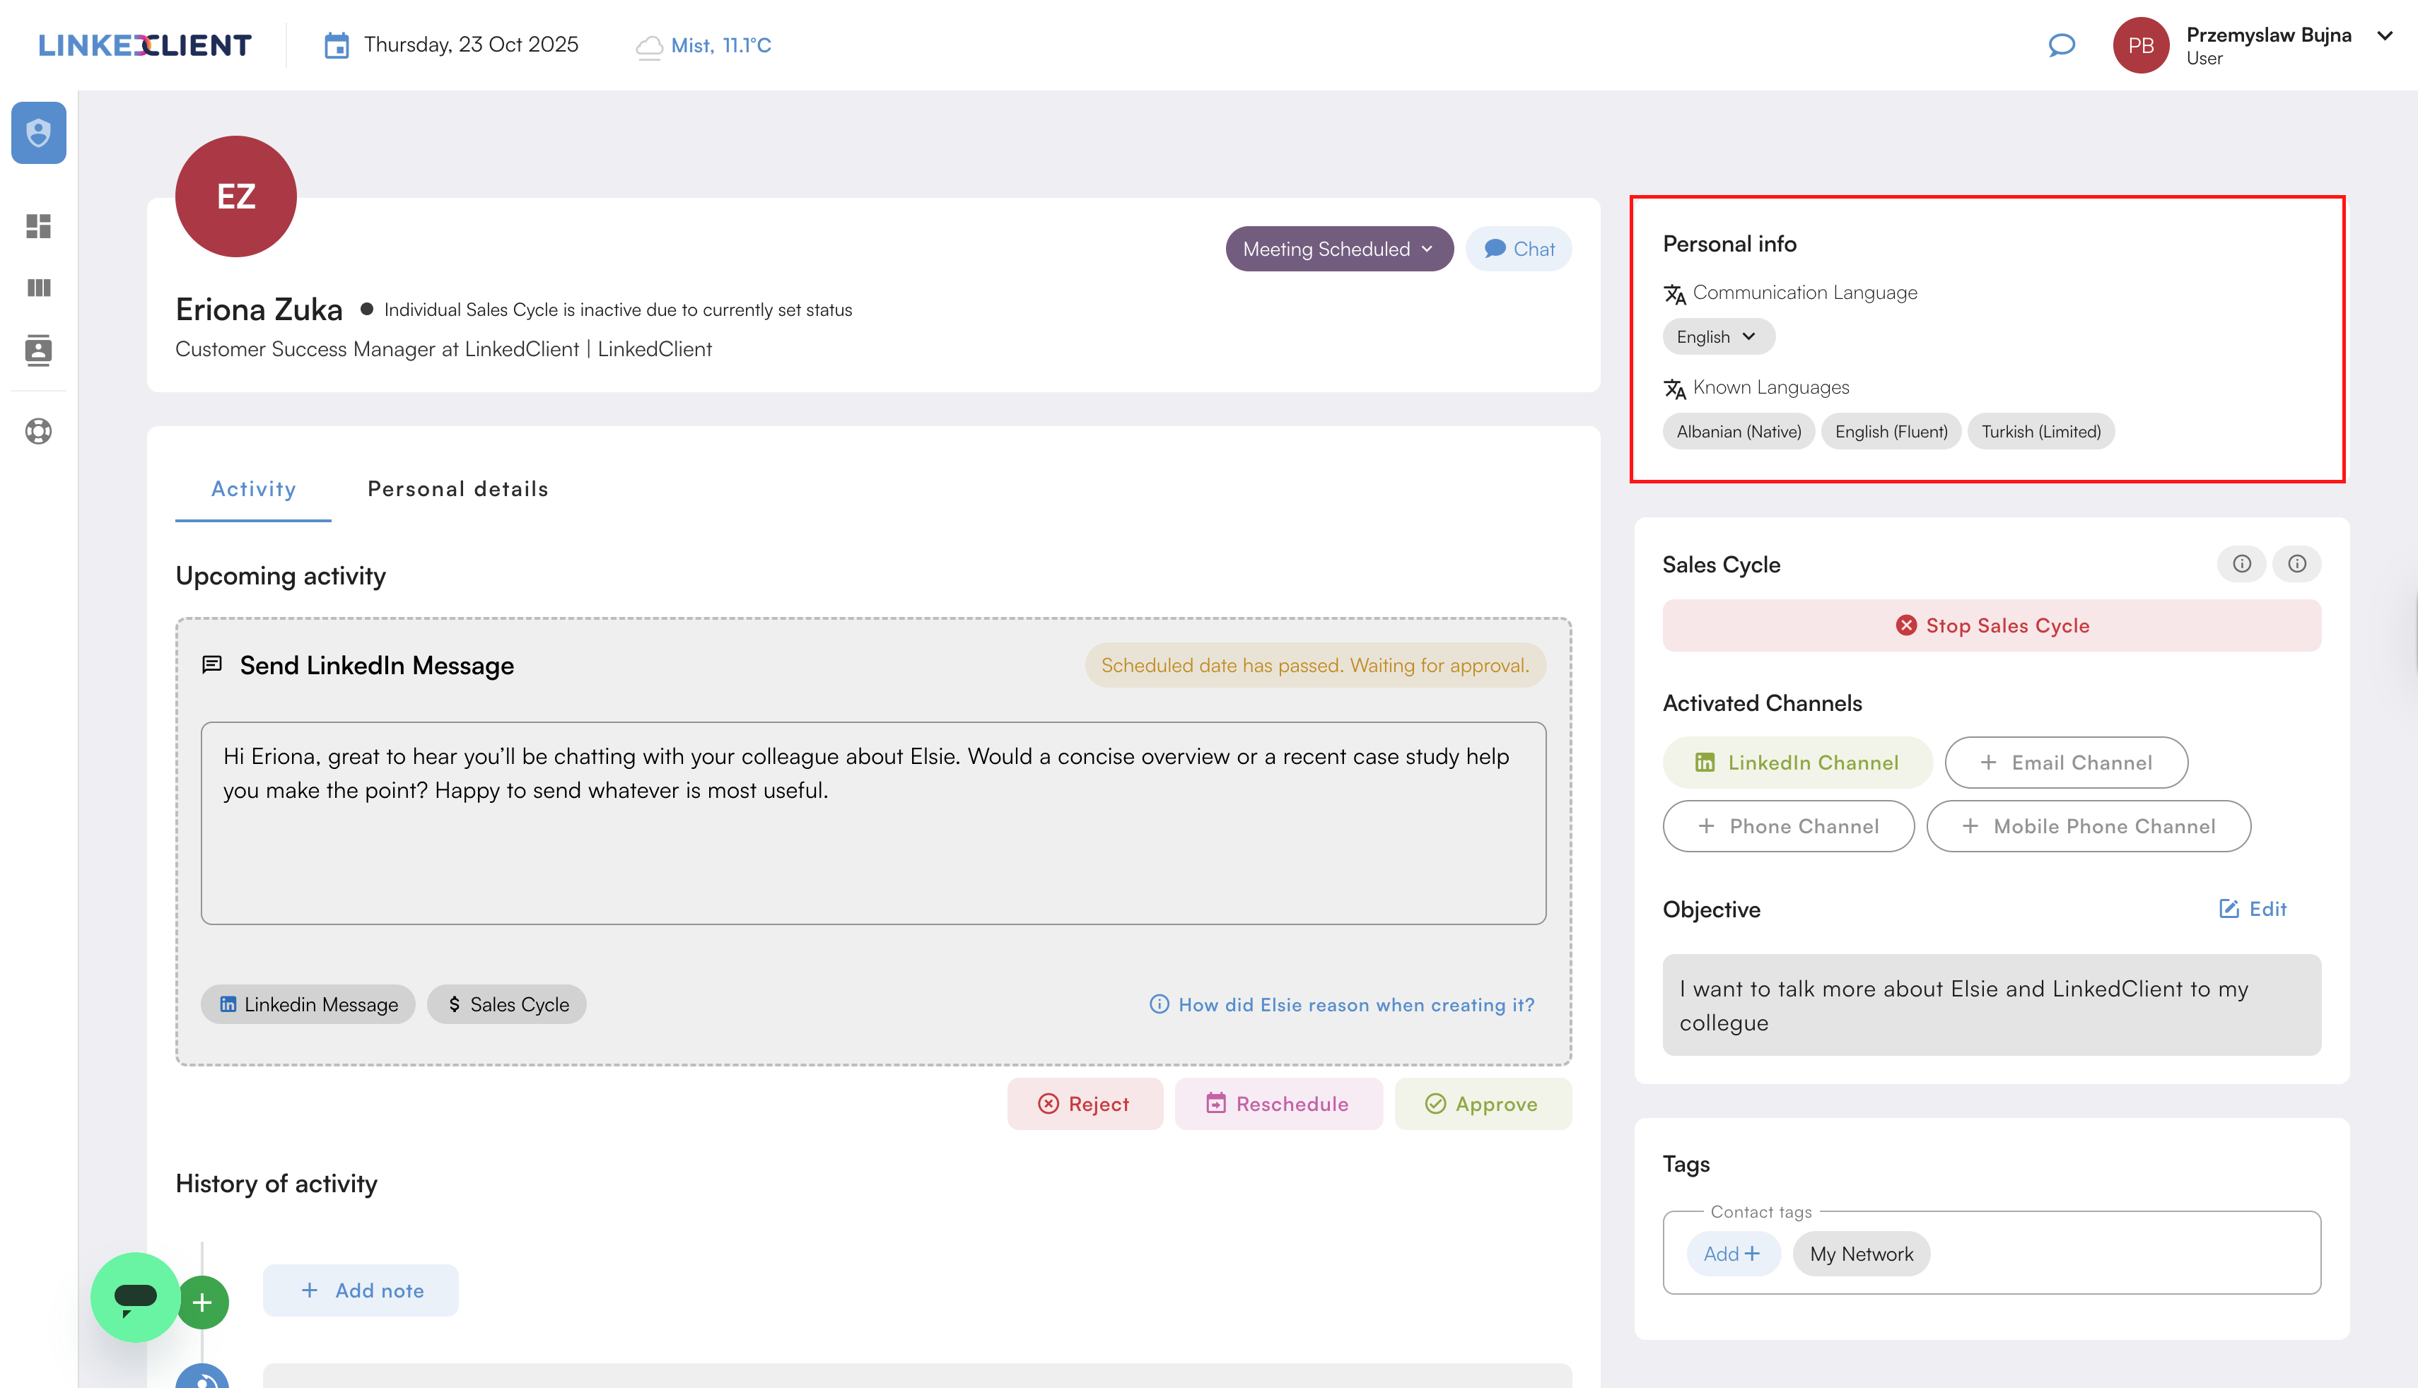Open messages speech bubble in header
Image resolution: width=2418 pixels, height=1388 pixels.
pos(2062,45)
